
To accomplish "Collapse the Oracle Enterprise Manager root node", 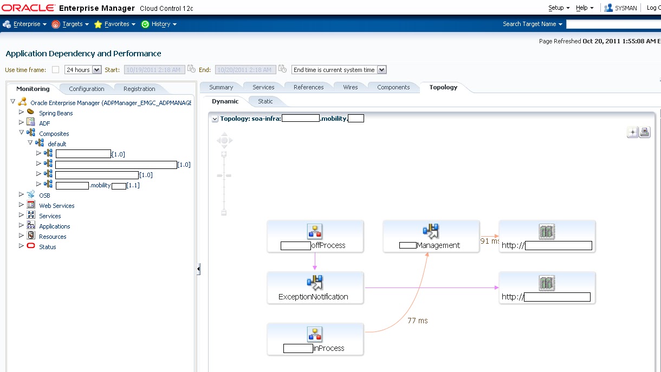I will click(13, 102).
